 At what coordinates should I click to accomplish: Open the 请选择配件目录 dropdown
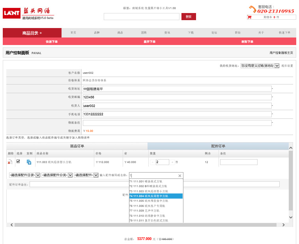(24, 175)
